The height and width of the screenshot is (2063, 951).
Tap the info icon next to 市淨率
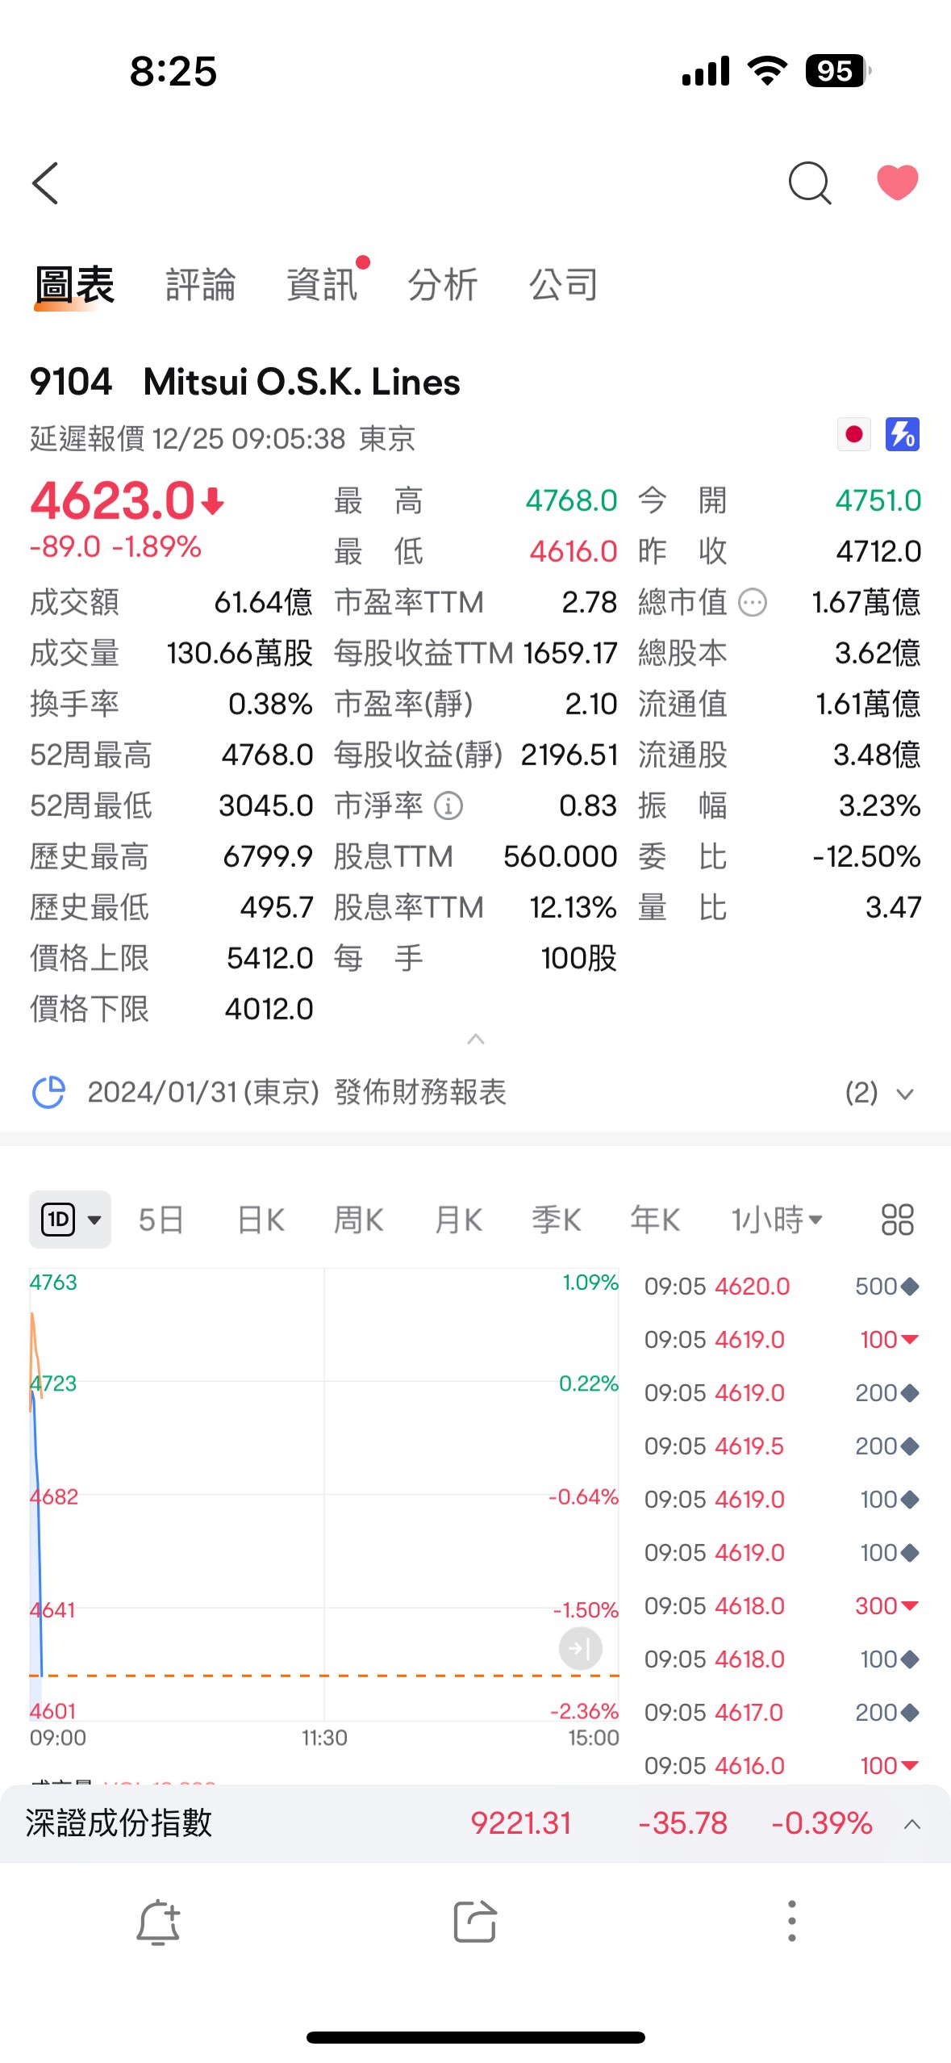448,806
